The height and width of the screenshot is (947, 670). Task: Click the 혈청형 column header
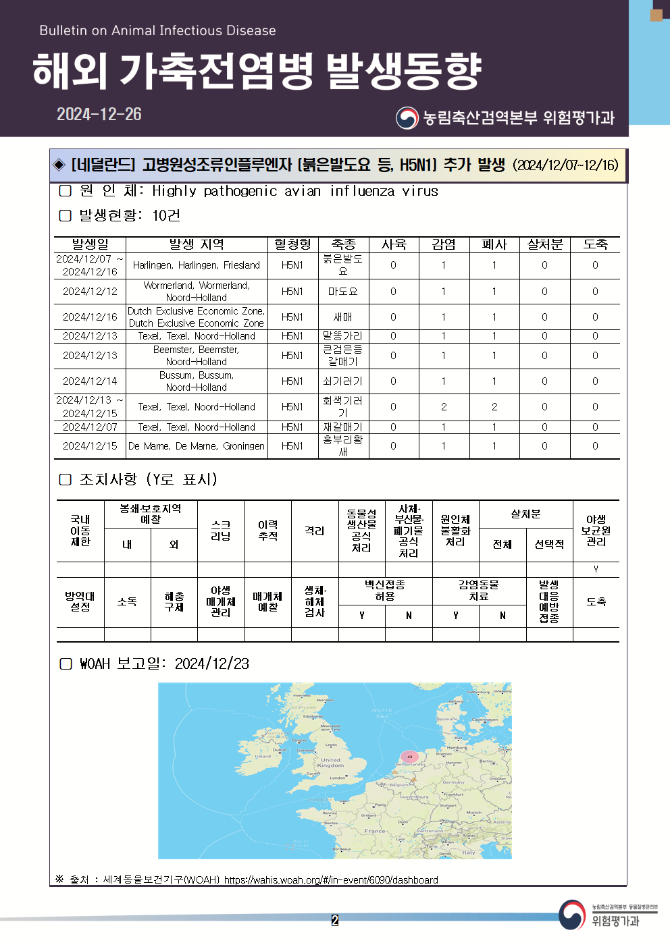(x=292, y=244)
